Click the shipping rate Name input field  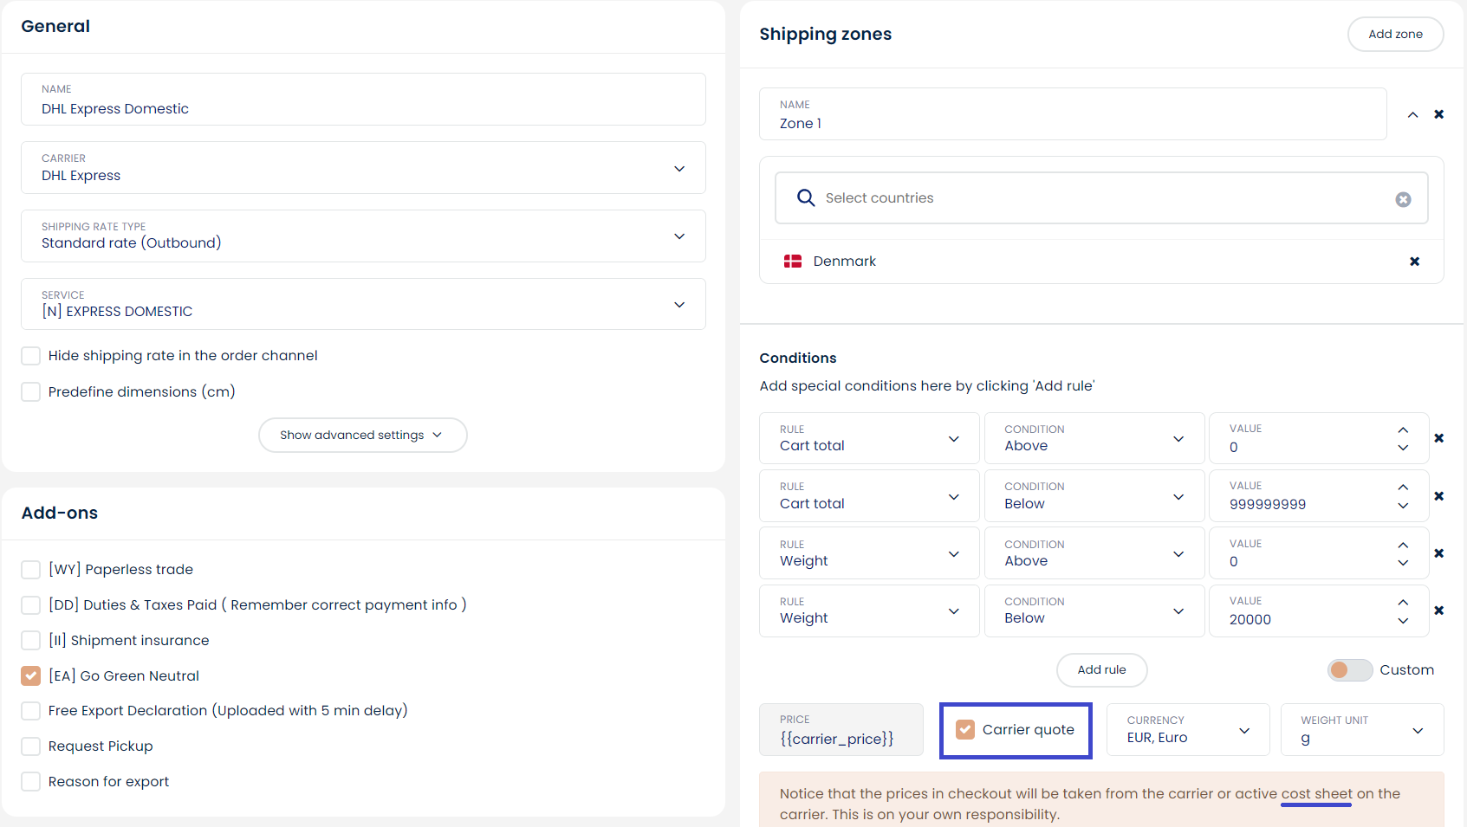pos(363,108)
